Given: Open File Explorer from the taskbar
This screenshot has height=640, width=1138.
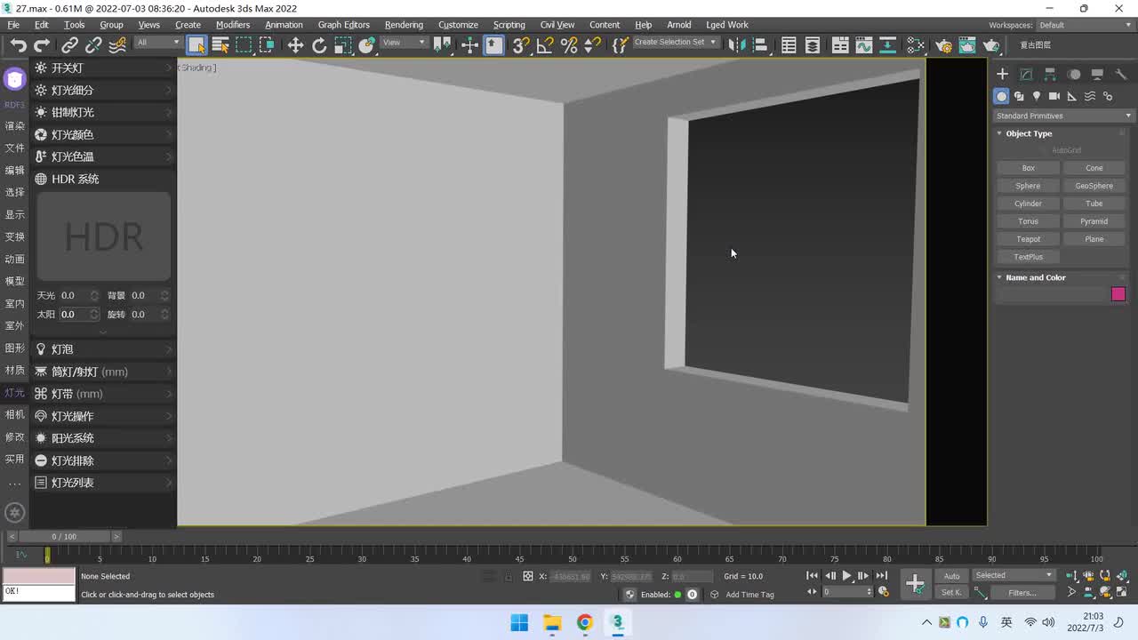Looking at the screenshot, I should point(552,622).
